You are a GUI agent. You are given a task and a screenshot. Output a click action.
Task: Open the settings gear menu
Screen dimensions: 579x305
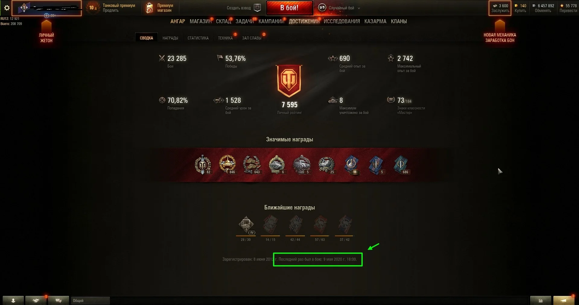pos(7,8)
